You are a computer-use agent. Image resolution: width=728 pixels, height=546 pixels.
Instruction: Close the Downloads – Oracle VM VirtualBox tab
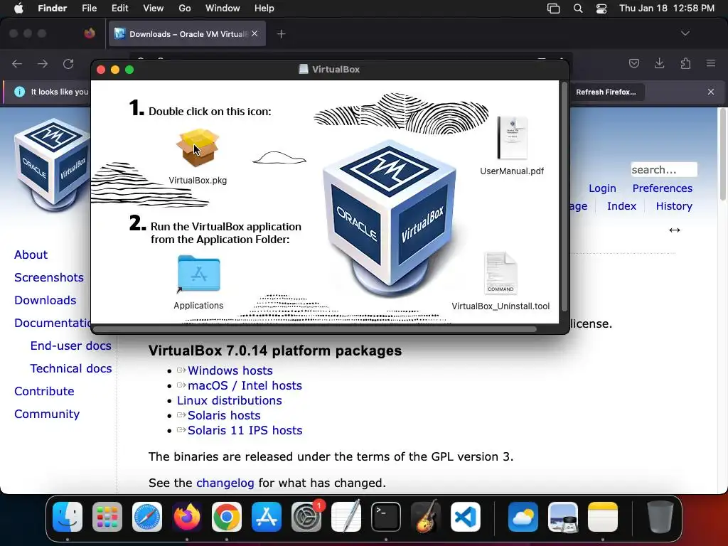[255, 34]
